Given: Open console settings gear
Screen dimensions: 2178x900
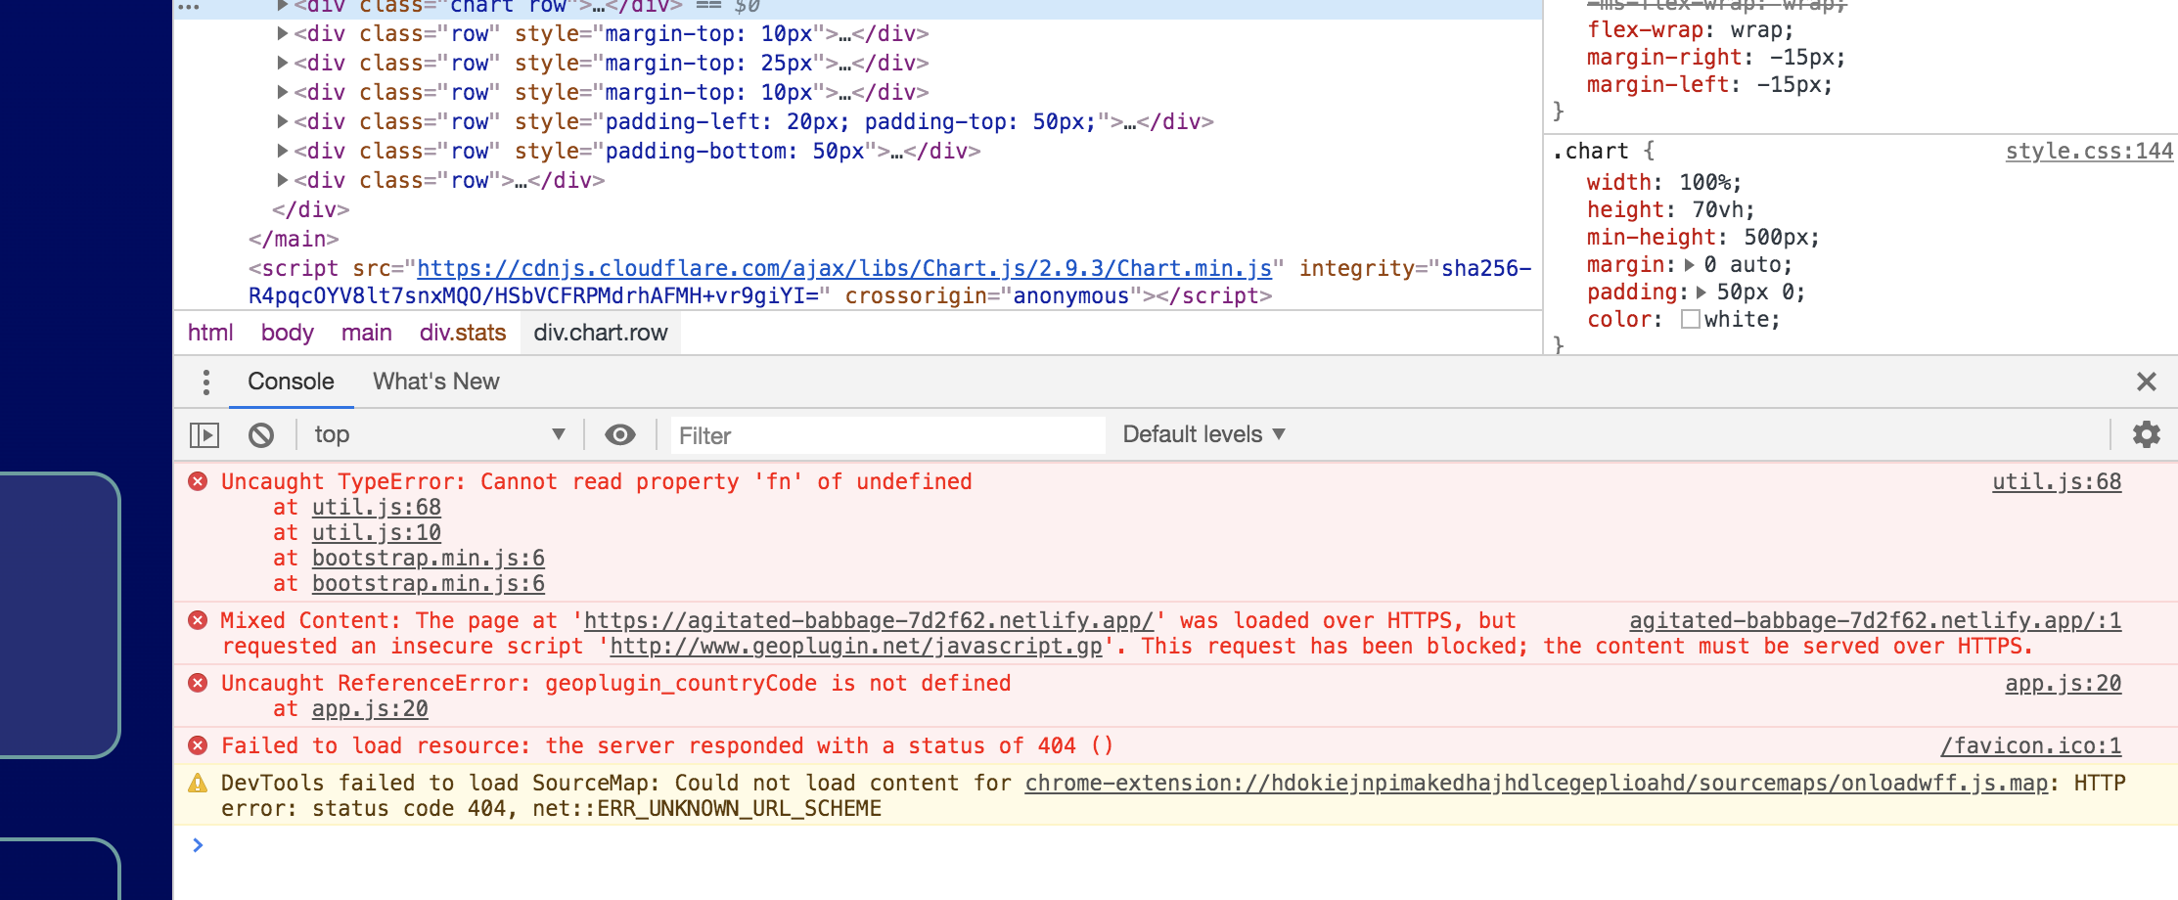Looking at the screenshot, I should click(x=2146, y=434).
